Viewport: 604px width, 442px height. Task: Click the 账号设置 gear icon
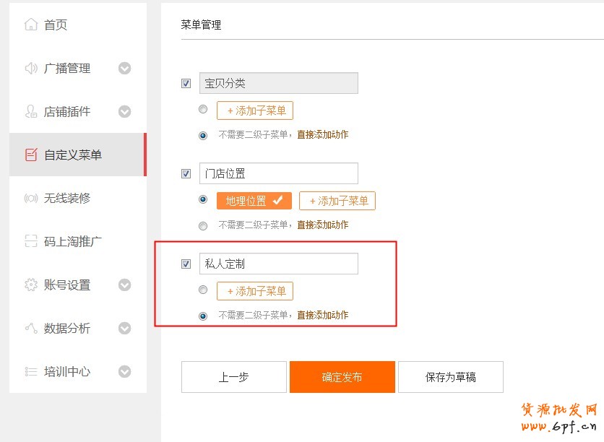point(30,285)
